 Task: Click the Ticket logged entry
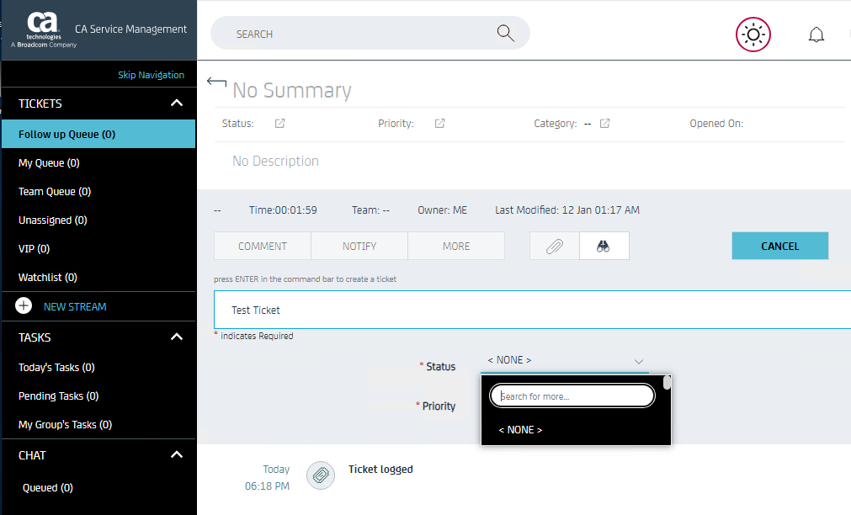point(380,469)
